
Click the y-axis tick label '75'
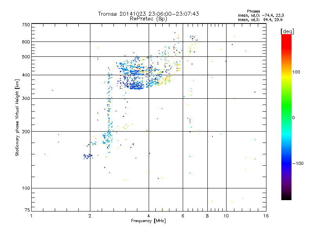[27, 210]
